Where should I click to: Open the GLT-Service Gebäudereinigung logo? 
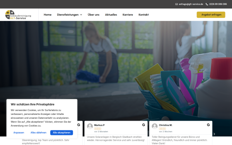tap(18, 15)
